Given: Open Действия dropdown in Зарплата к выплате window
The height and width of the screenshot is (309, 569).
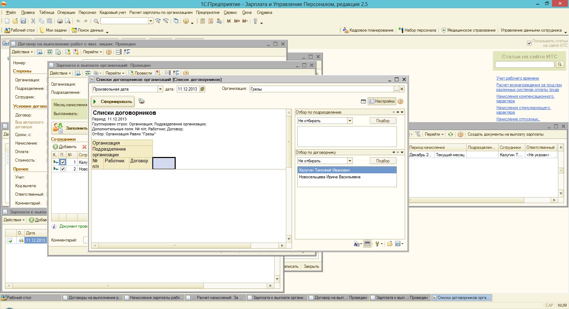Looking at the screenshot, I should point(60,73).
